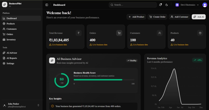Open the user avatar in header
Screen dimensions: 209x110
[x=205, y=5]
